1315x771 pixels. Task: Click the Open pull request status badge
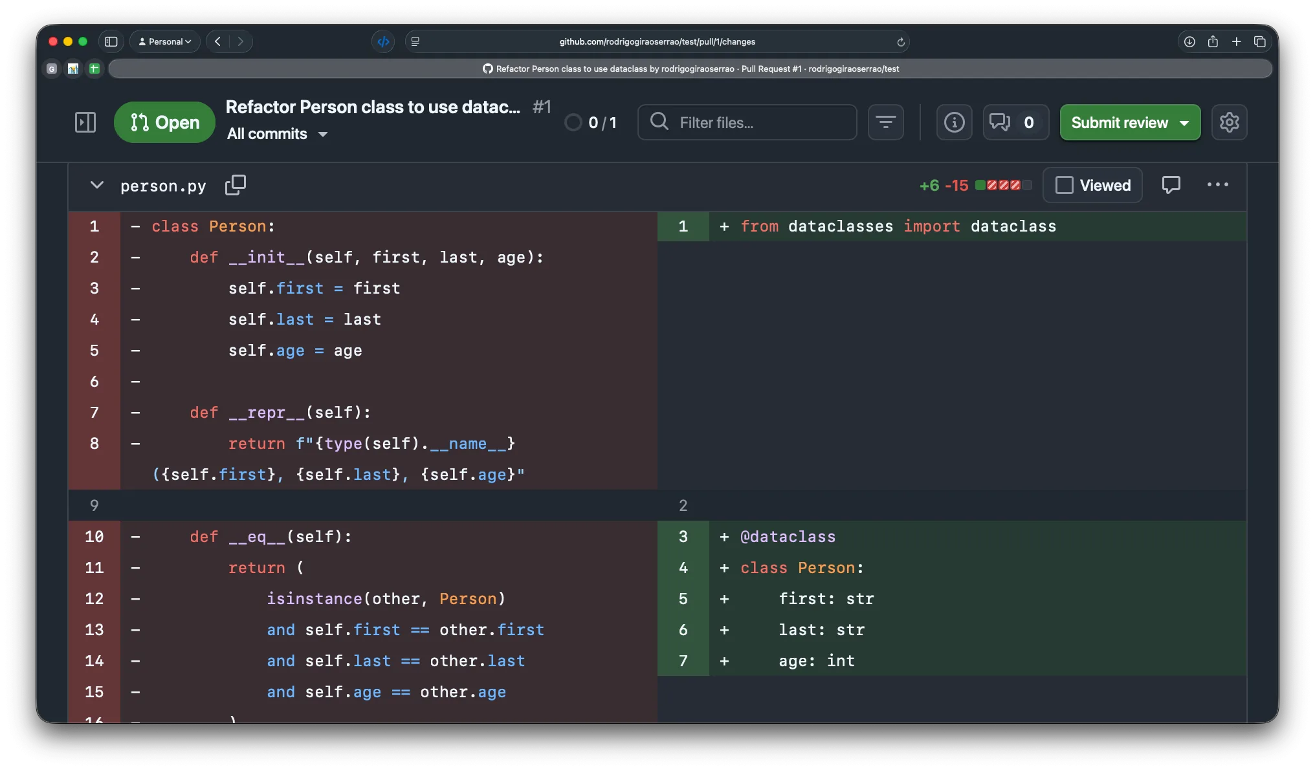click(x=164, y=122)
